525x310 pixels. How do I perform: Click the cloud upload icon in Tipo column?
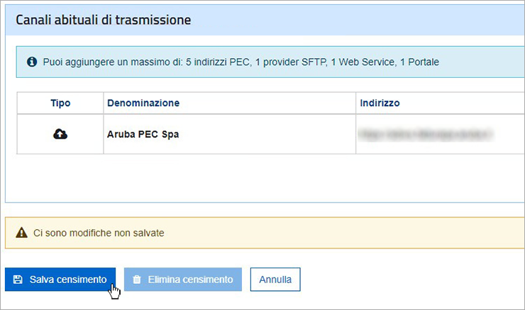[60, 134]
